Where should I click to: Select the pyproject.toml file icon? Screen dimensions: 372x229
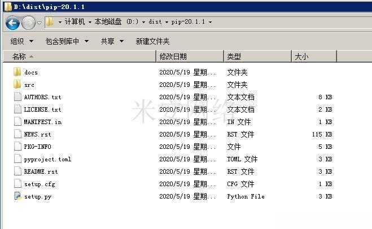pyautogui.click(x=17, y=158)
